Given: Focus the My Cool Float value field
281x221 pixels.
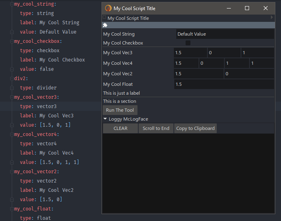Looking at the screenshot, I should [x=224, y=84].
